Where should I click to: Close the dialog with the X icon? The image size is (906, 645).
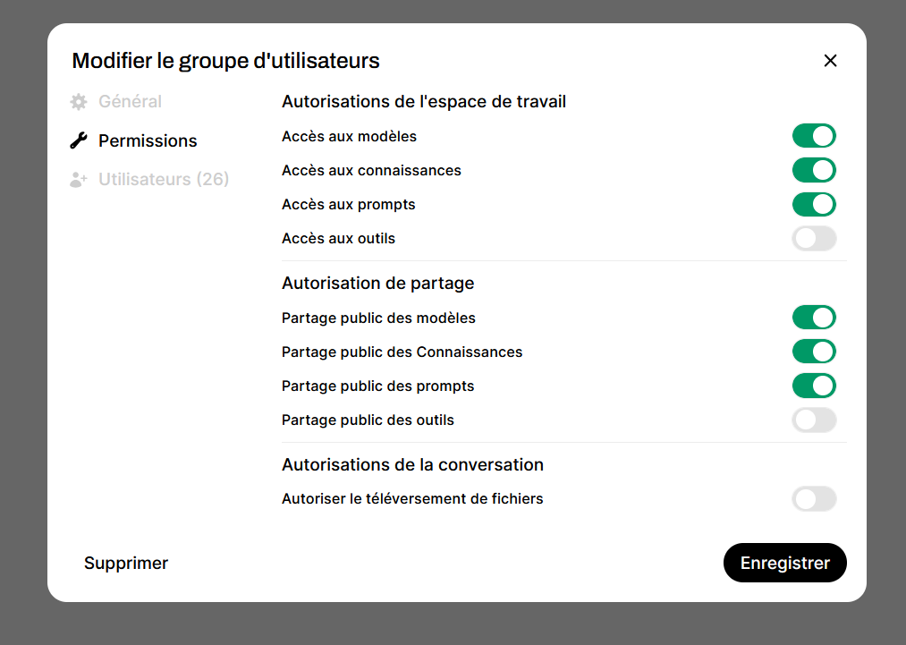pos(830,61)
